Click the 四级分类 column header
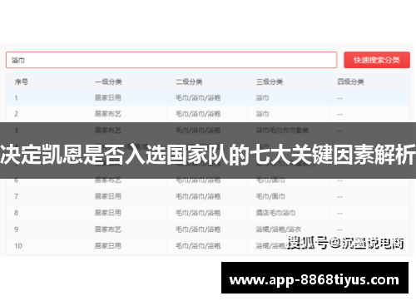Screen dimensions: 416x301 point(350,81)
